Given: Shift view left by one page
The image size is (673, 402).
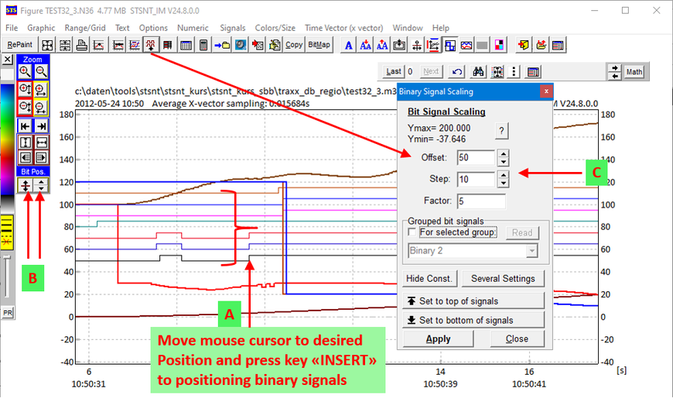Looking at the screenshot, I should pyautogui.click(x=26, y=157).
